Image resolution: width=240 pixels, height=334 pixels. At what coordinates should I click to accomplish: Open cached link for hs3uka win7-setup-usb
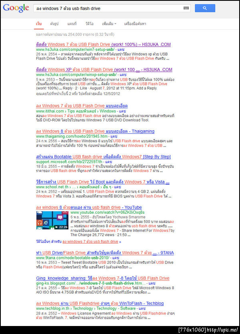(121, 50)
